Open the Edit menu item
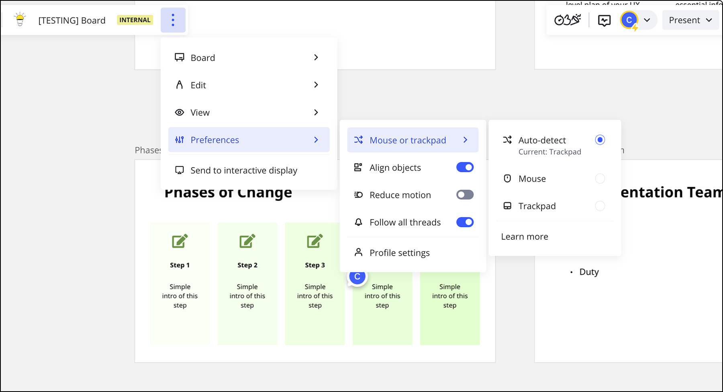This screenshot has width=723, height=392. [x=249, y=85]
